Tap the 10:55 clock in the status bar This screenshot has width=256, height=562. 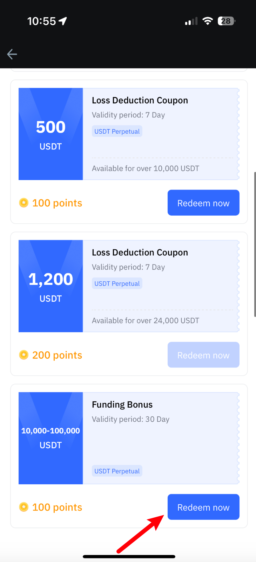[x=41, y=21]
